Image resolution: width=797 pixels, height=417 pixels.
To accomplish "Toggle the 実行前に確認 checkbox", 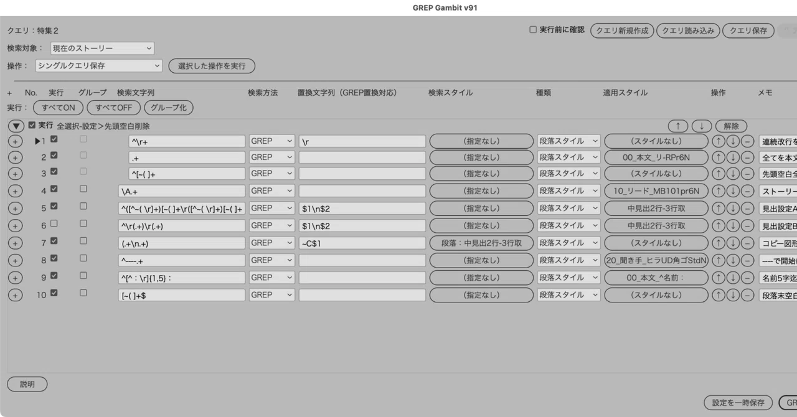I will pos(532,29).
